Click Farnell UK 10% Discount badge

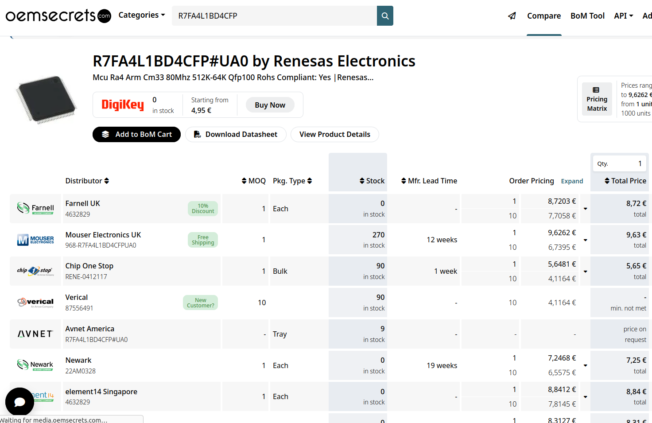[x=203, y=209]
